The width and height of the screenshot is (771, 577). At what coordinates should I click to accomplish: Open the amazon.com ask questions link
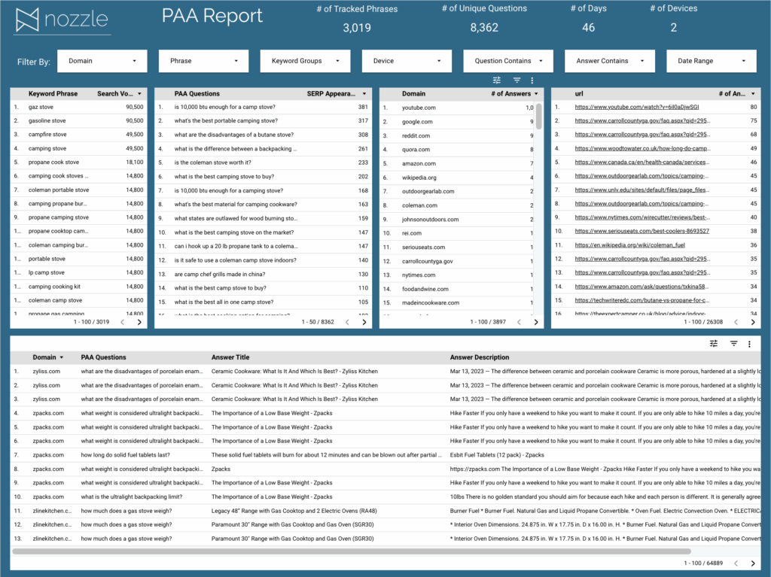[642, 287]
